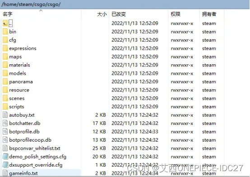The height and width of the screenshot is (177, 250).
Task: Click the '12 KB' size of botprofile.db
Action: 99,132
